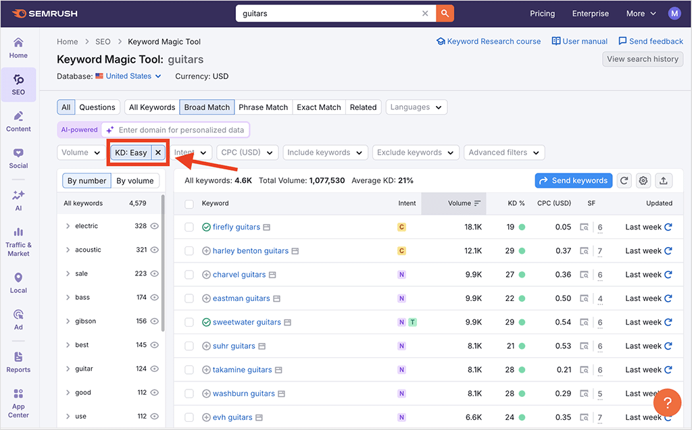
Task: Open the Include keywords filter
Action: pyautogui.click(x=325, y=152)
